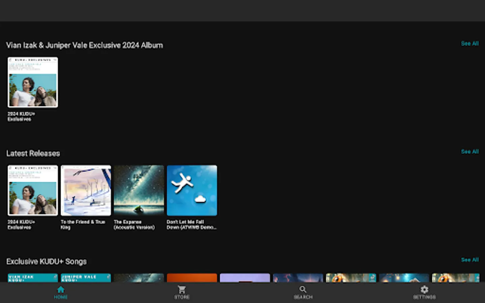Click the orange song tile in Exclusive KUDU+ Songs
This screenshot has width=485, height=303.
point(192,278)
